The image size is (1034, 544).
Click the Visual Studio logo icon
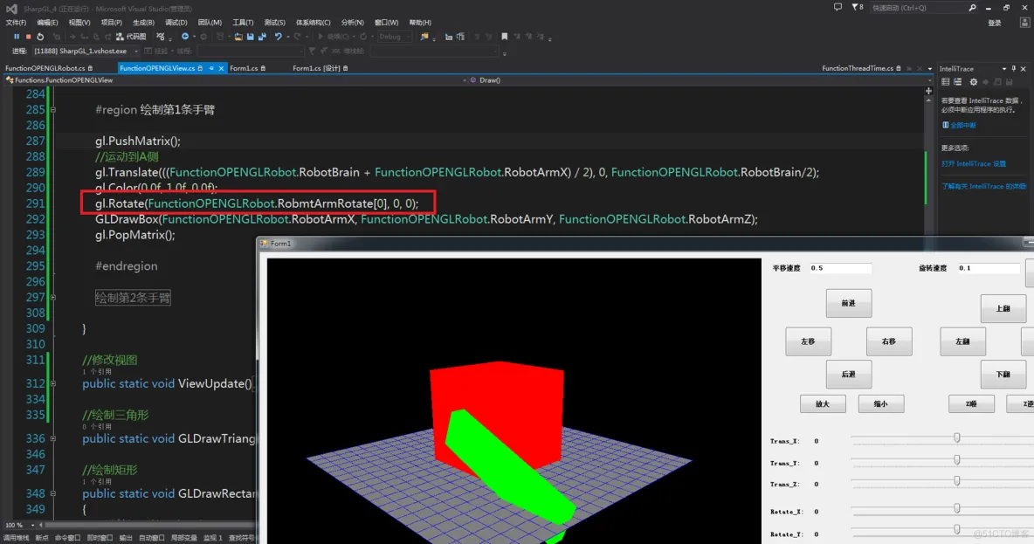[x=11, y=9]
